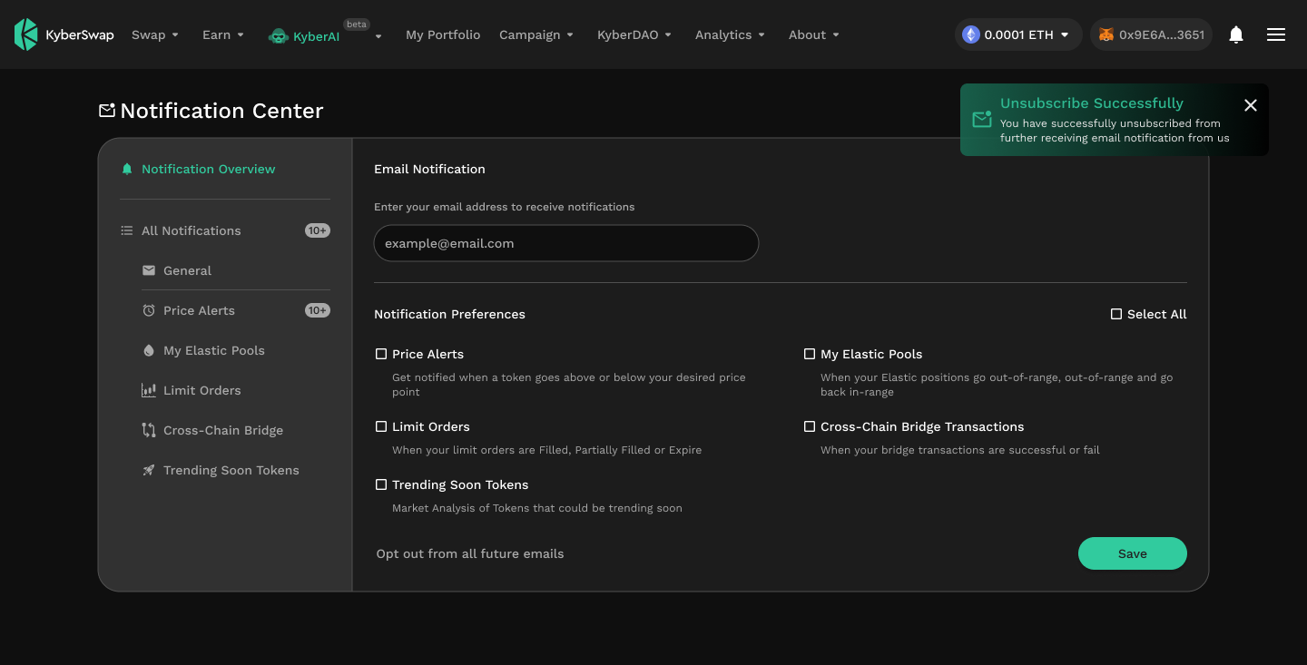Focus the example@email.com input field
The height and width of the screenshot is (665, 1307).
tap(565, 243)
